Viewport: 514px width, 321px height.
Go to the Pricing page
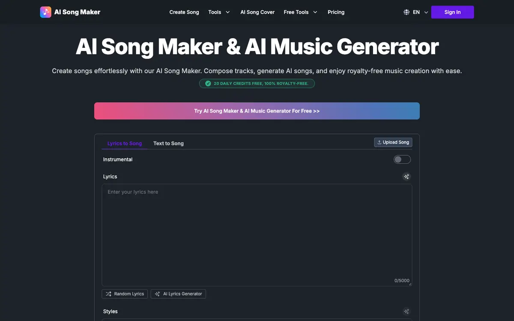pyautogui.click(x=336, y=12)
